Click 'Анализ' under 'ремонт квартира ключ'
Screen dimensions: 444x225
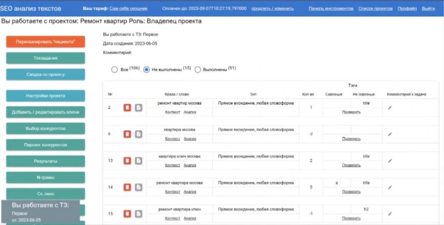pos(190,218)
